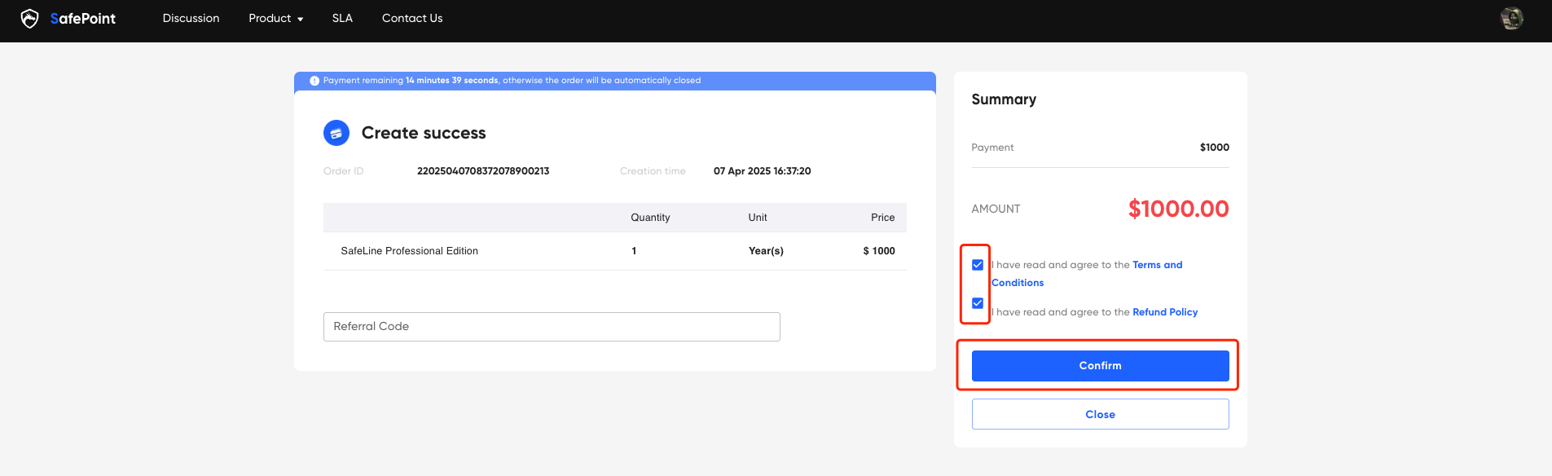The image size is (1552, 476).
Task: Open the Contact Us page
Action: click(x=412, y=18)
